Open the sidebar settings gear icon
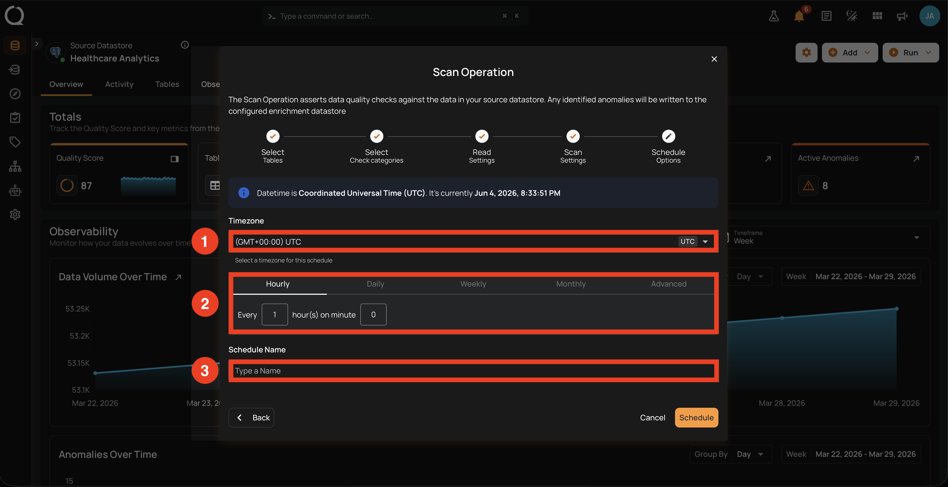Screen dimensions: 948x487 [15, 214]
